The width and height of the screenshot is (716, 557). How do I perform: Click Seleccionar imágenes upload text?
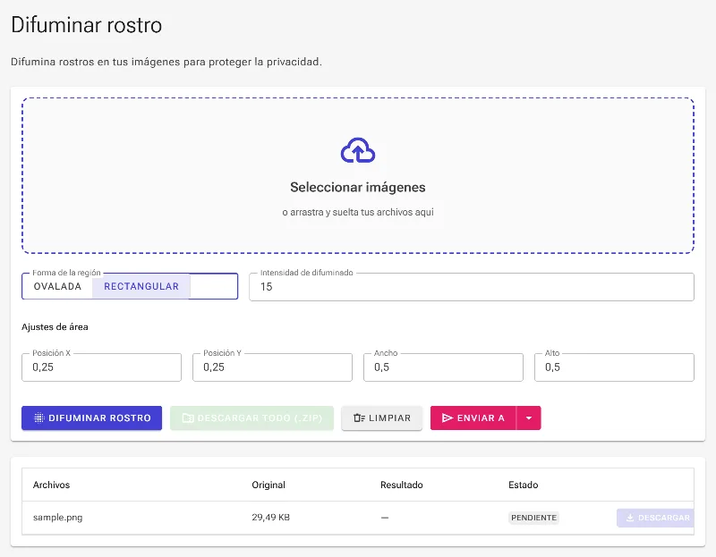[358, 187]
